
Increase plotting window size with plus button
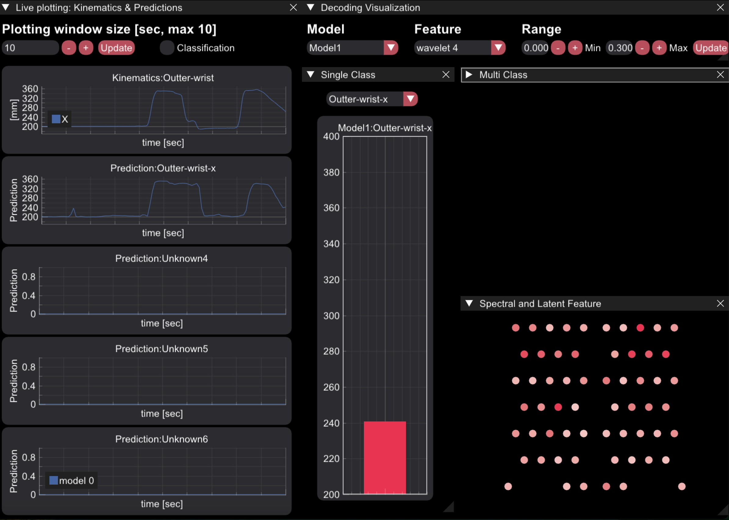tap(86, 48)
